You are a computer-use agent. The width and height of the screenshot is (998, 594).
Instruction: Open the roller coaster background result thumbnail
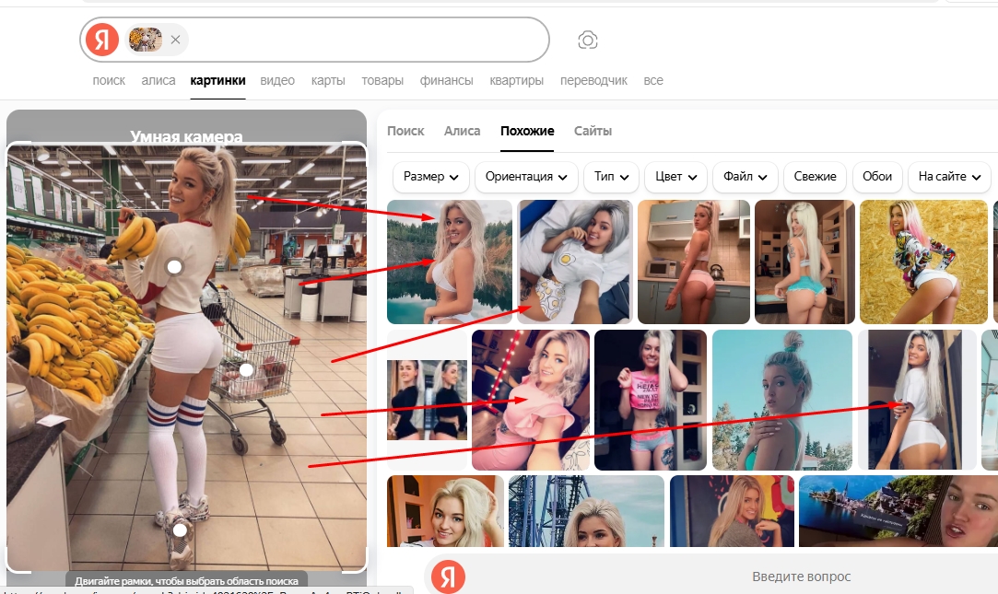(587, 511)
